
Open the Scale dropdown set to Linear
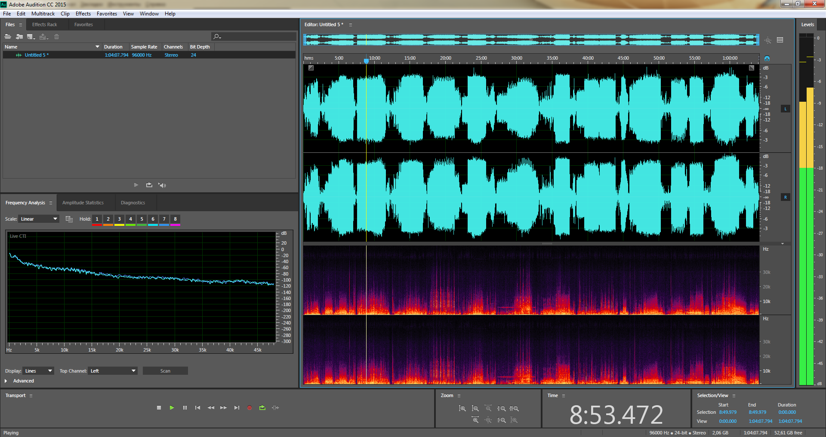[39, 219]
